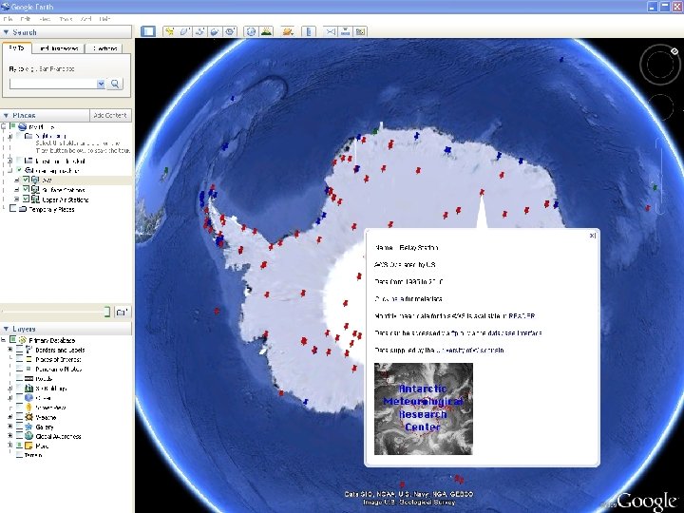Click the Weather layer sun icon
Viewport: 684px width, 513px height.
click(28, 417)
